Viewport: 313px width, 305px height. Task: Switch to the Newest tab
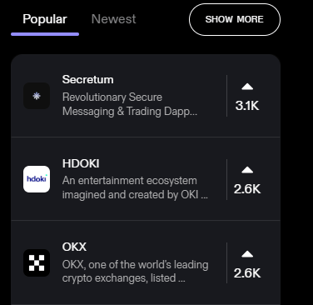click(x=114, y=19)
